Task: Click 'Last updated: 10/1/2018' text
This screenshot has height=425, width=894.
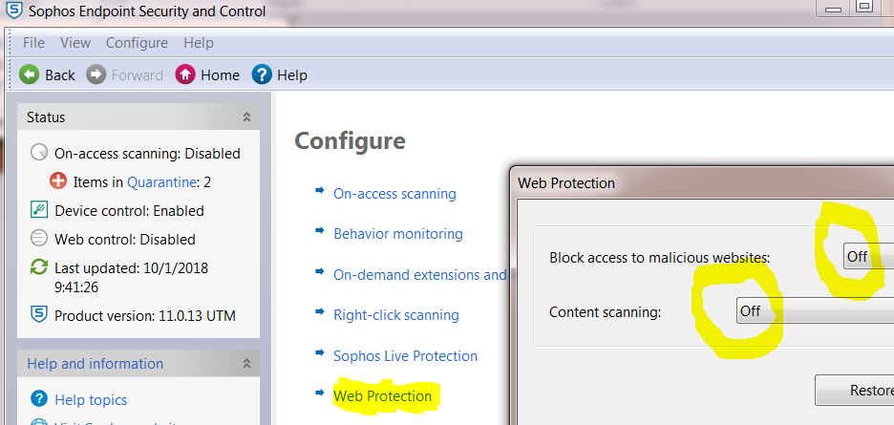Action: pos(131,267)
